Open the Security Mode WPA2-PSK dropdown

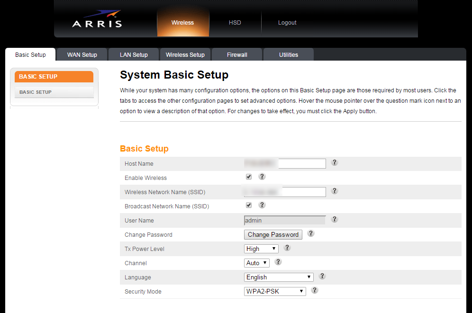tap(275, 291)
